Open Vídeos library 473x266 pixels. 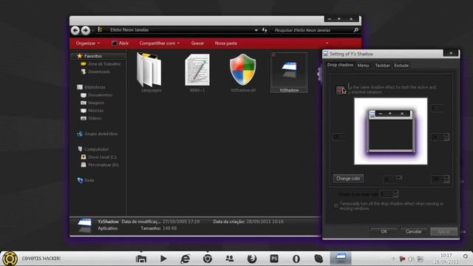pos(95,118)
